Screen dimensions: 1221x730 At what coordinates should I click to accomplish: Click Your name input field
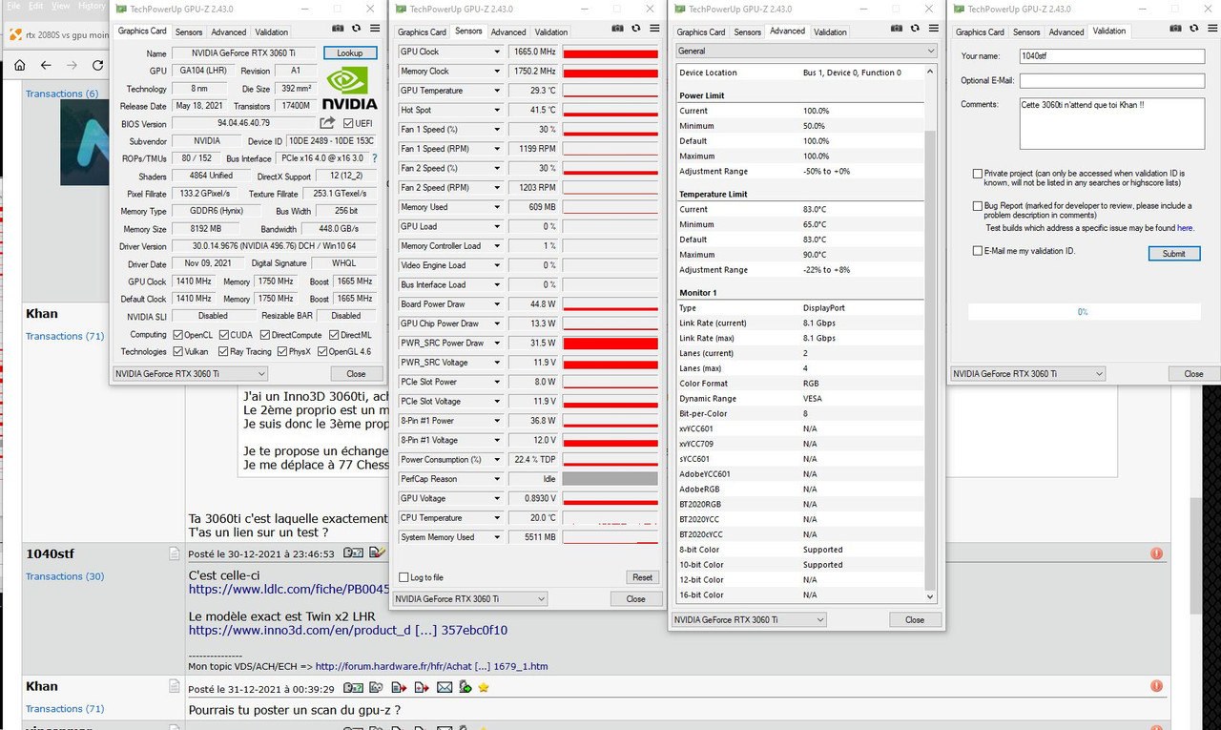pyautogui.click(x=1111, y=56)
